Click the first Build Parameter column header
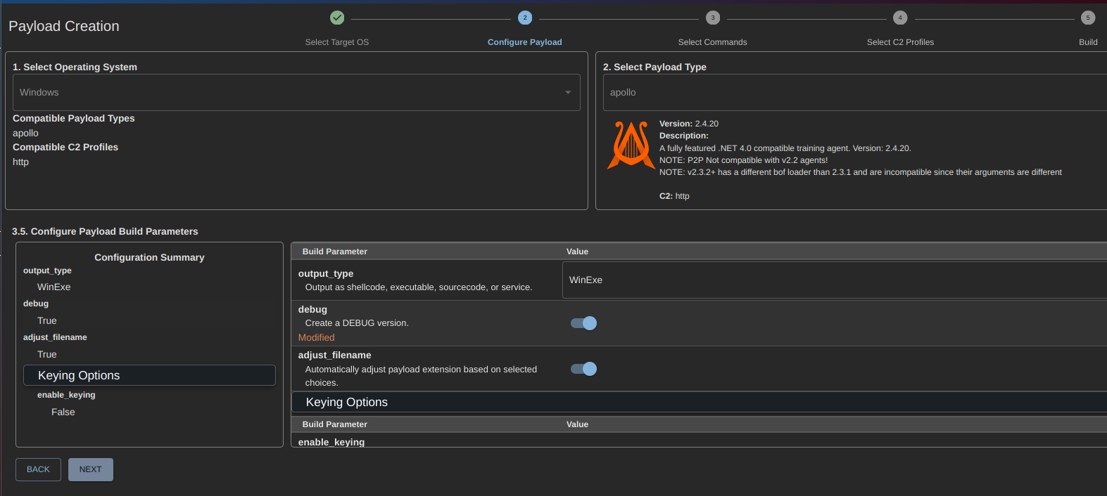Image resolution: width=1107 pixels, height=496 pixels. [x=335, y=252]
